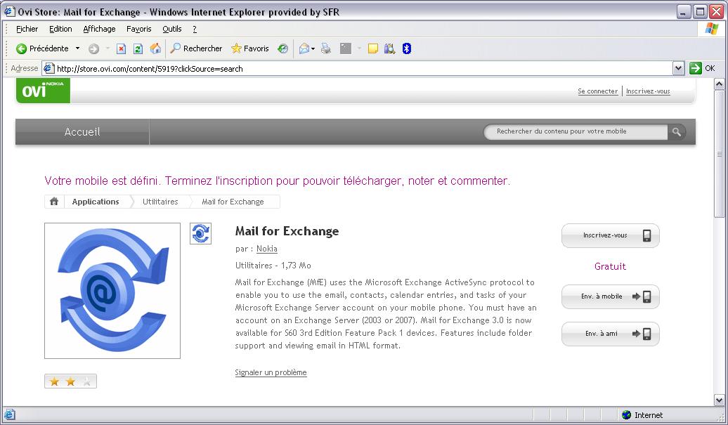
Task: Click the vertical scrollbar thumb
Action: [719, 154]
